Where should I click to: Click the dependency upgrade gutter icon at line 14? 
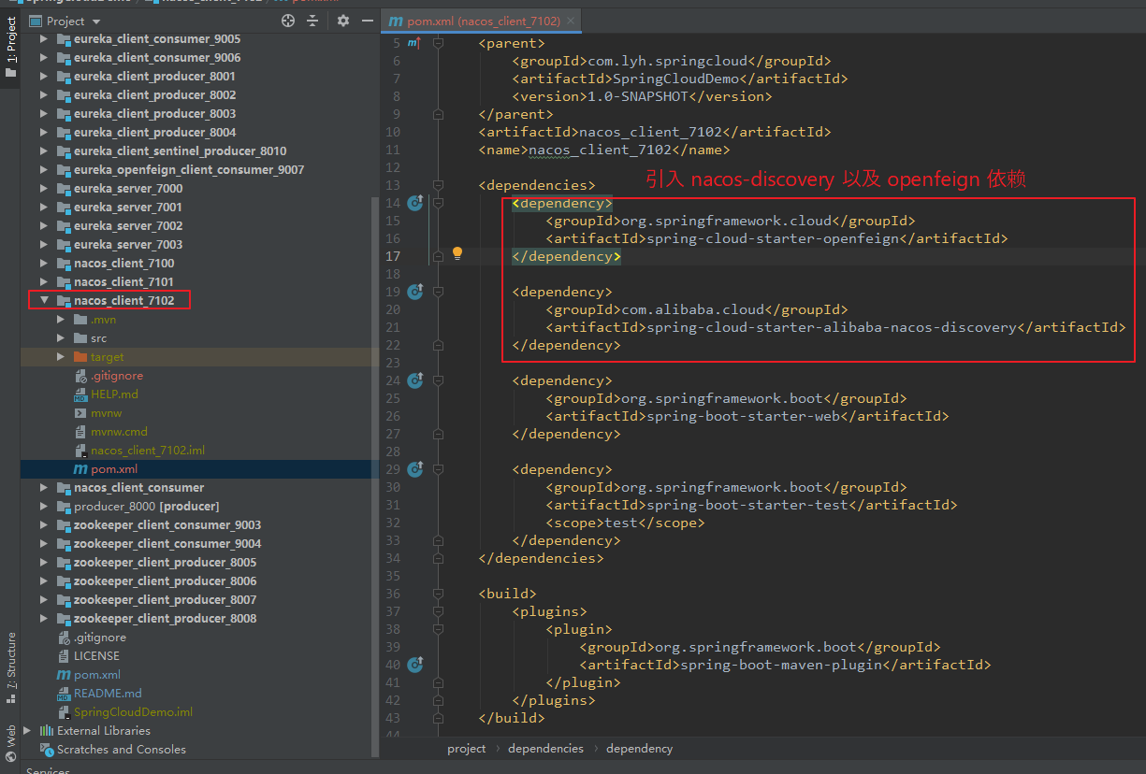(x=415, y=203)
